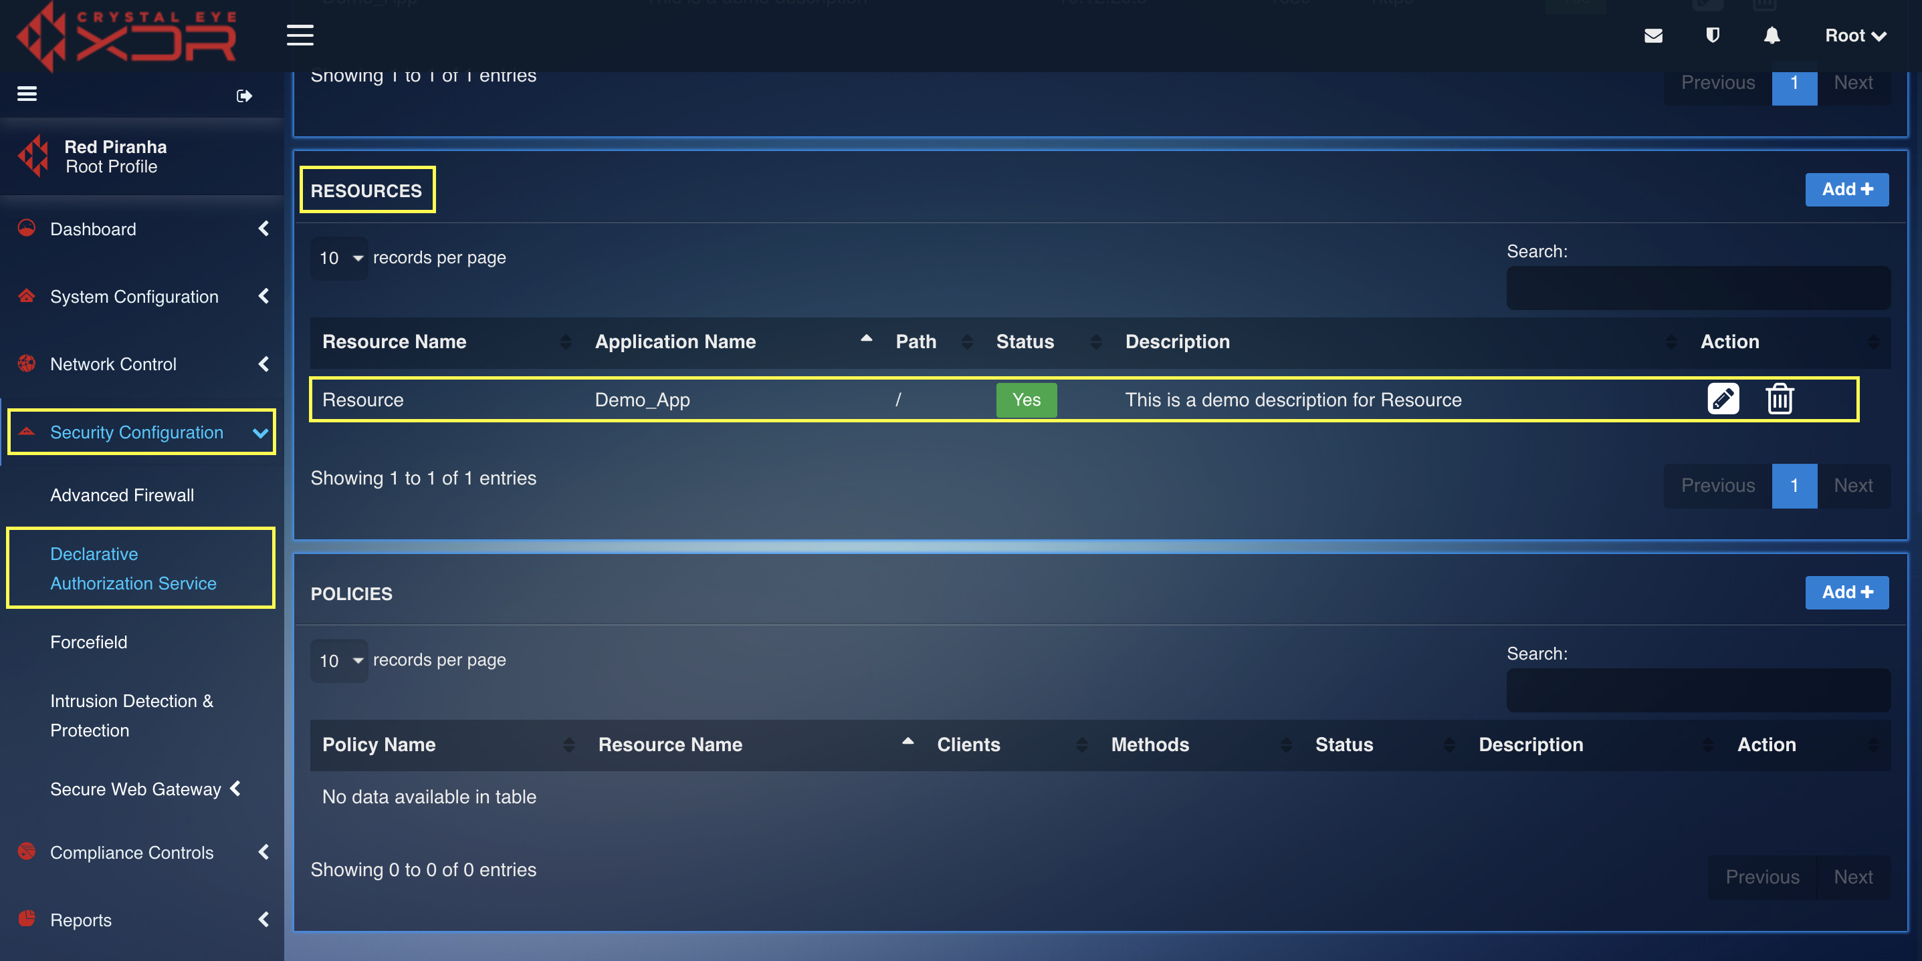This screenshot has width=1922, height=961.
Task: Click "This is a demo description for Resource"
Action: tap(1292, 400)
